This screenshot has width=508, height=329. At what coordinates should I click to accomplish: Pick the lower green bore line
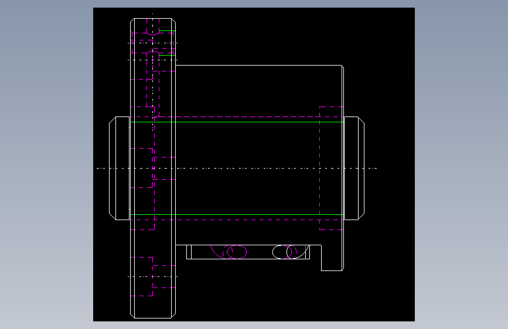[x=237, y=214]
